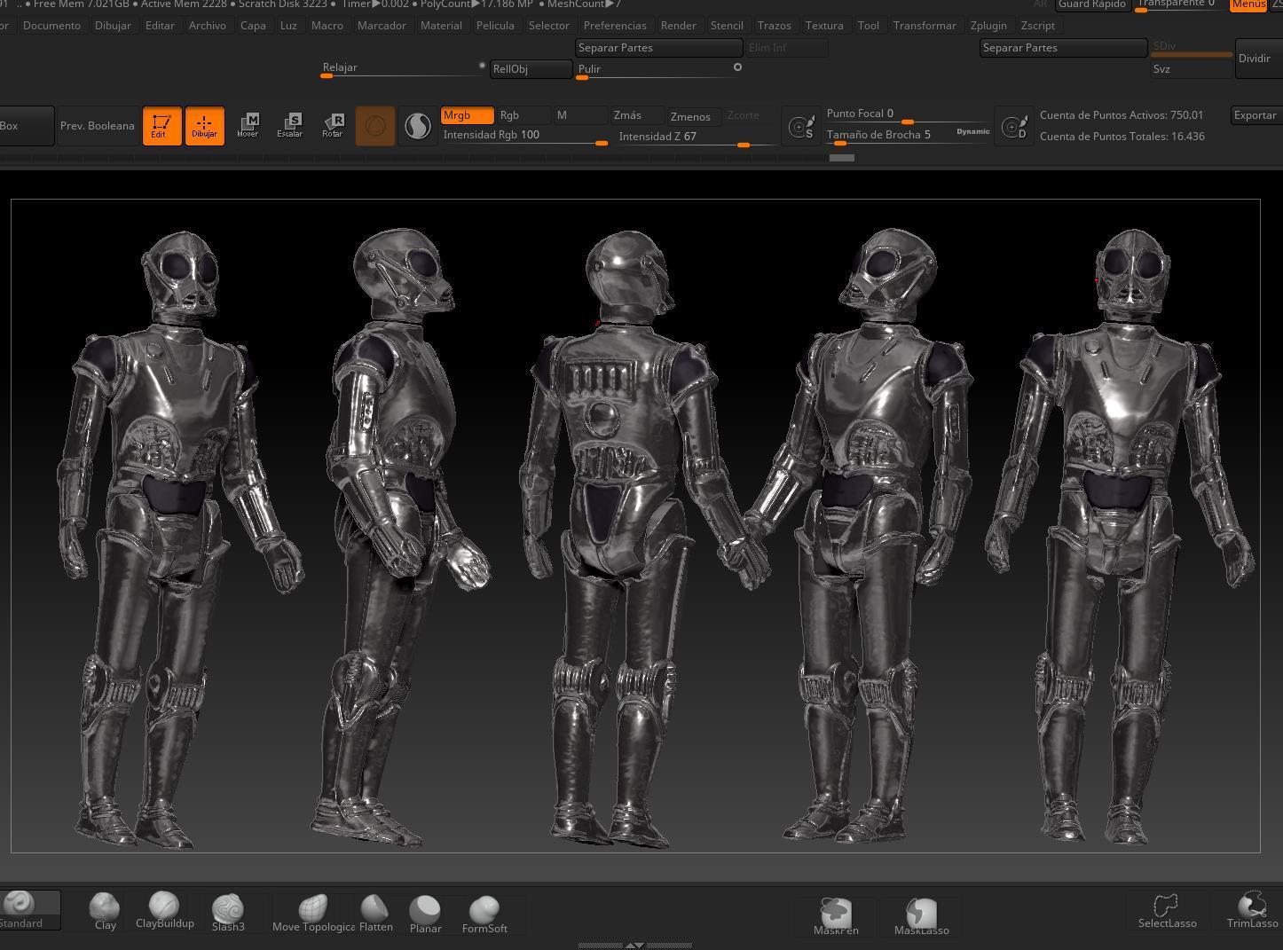Toggle the Mrgb channel button
The image size is (1283, 950).
(467, 115)
